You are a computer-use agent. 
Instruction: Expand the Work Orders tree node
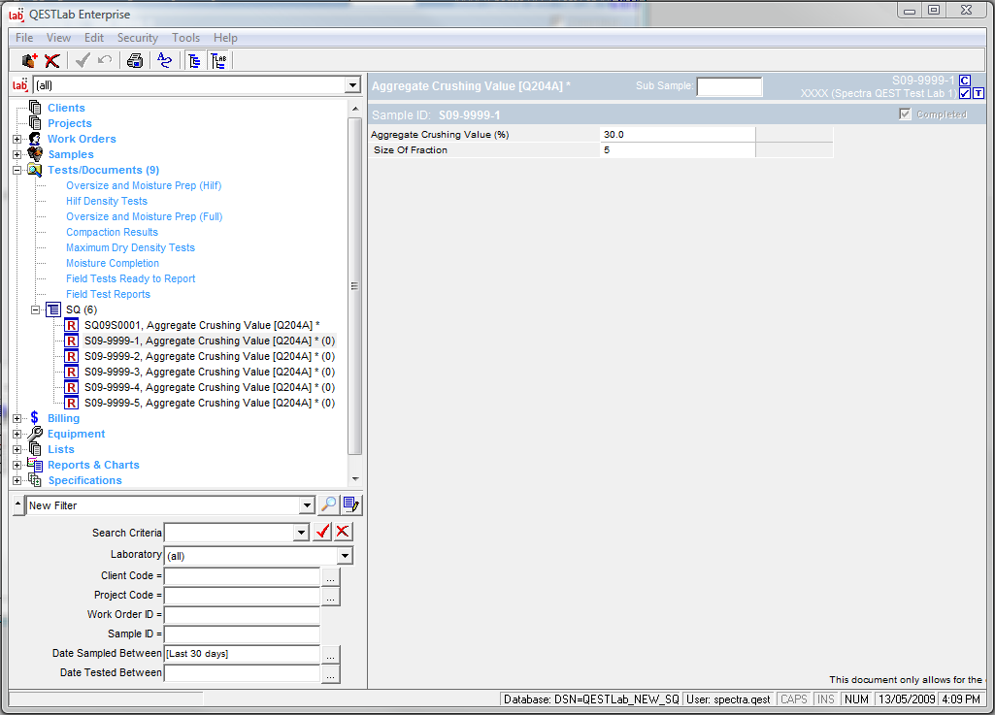[x=17, y=139]
